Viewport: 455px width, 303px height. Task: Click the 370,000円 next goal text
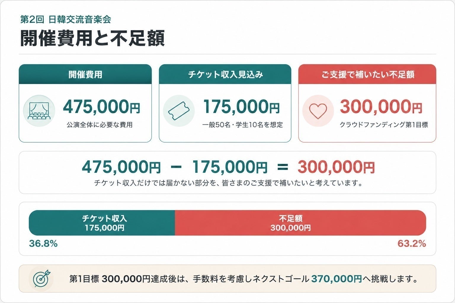tap(337, 279)
